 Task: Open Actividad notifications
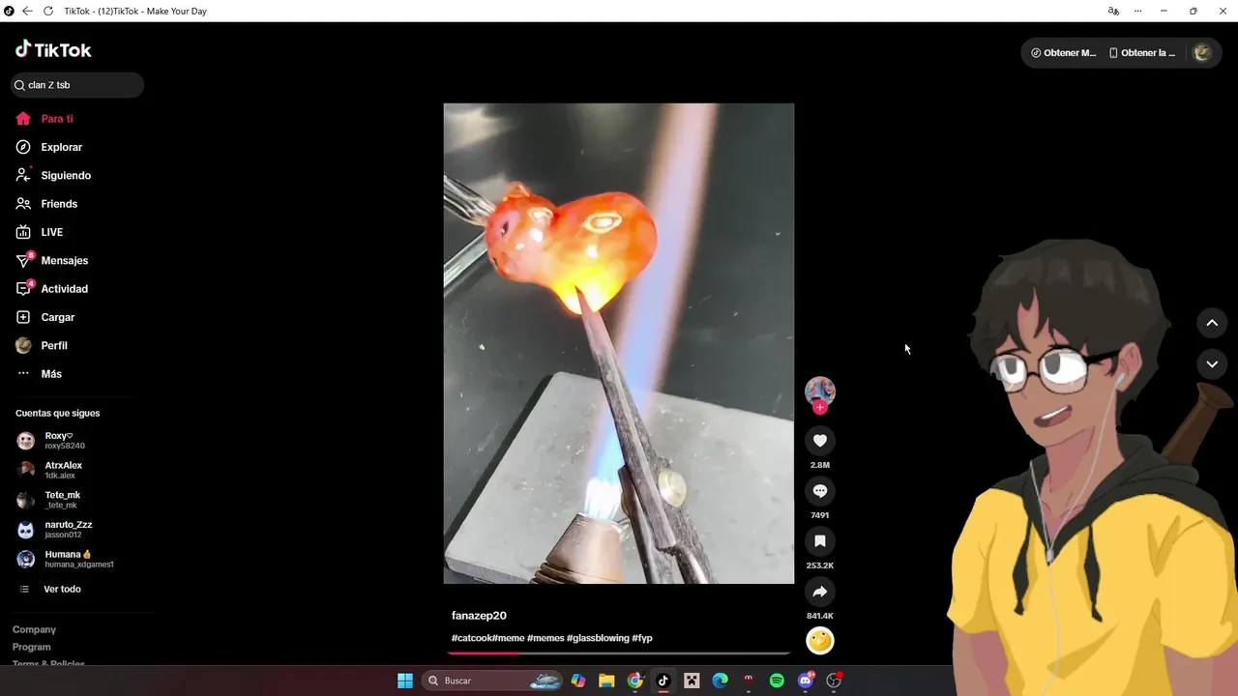(64, 289)
